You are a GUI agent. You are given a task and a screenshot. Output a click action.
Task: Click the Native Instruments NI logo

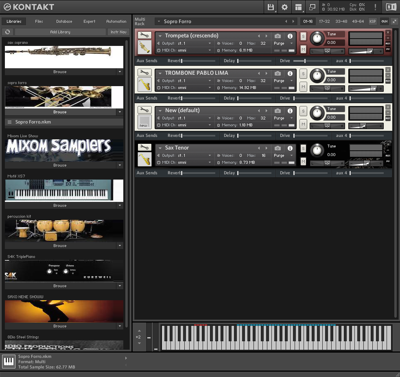click(391, 7)
